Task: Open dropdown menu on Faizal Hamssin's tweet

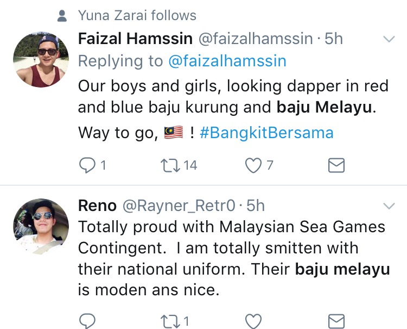Action: pyautogui.click(x=389, y=39)
